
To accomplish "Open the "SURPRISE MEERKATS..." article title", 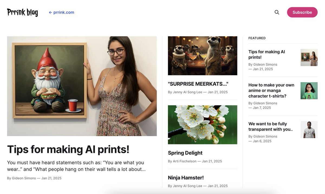I will (198, 84).
